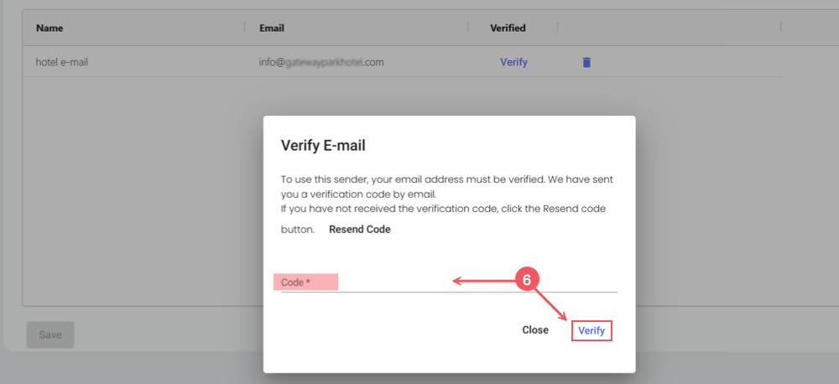Close the Verify E-mail dialog via Close

[535, 330]
